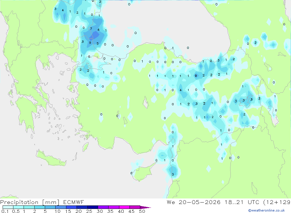Click the '(12+129' forecast offset text
This screenshot has height=213, width=291.
(277, 202)
